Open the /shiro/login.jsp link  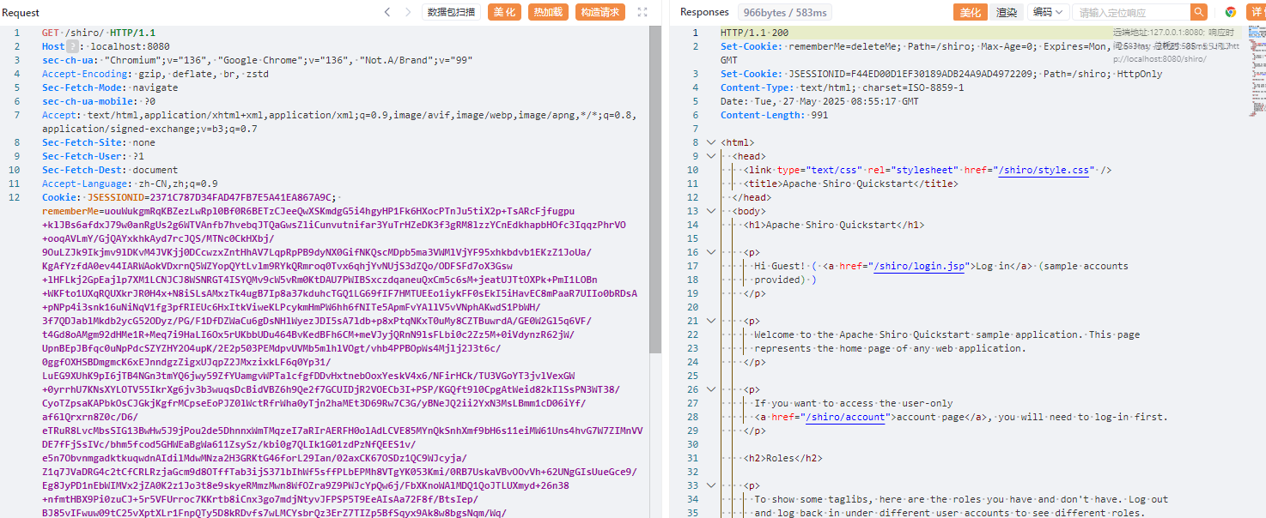click(917, 266)
